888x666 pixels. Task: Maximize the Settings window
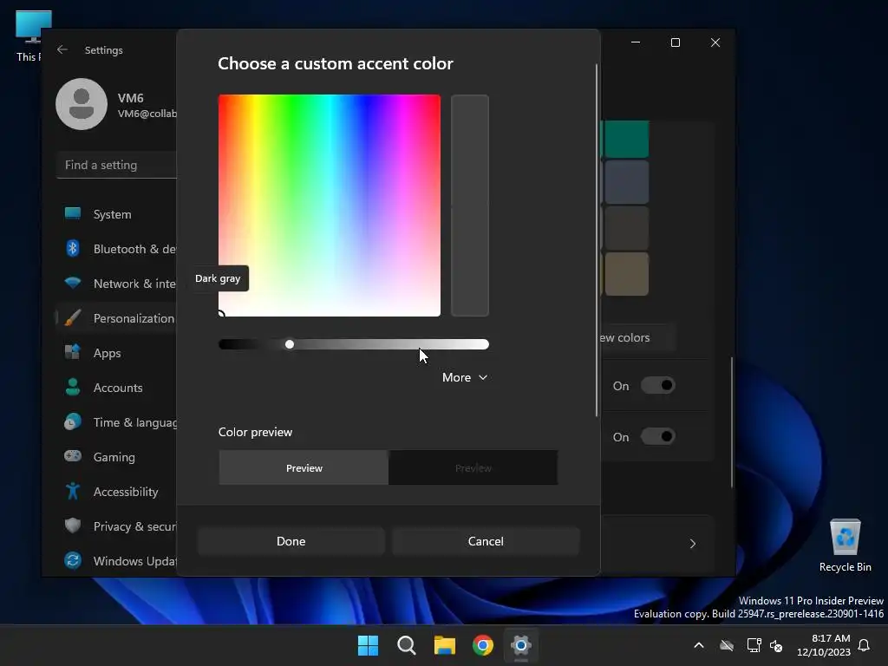pos(675,42)
